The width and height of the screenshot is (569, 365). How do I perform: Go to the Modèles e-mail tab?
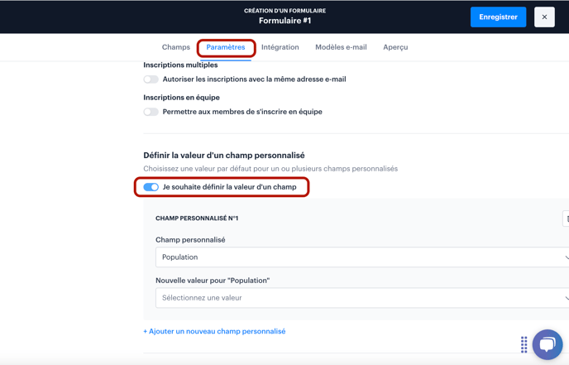(341, 47)
